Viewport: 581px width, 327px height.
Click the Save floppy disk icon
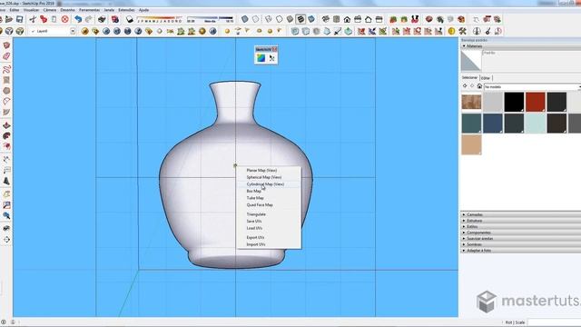(x=19, y=19)
